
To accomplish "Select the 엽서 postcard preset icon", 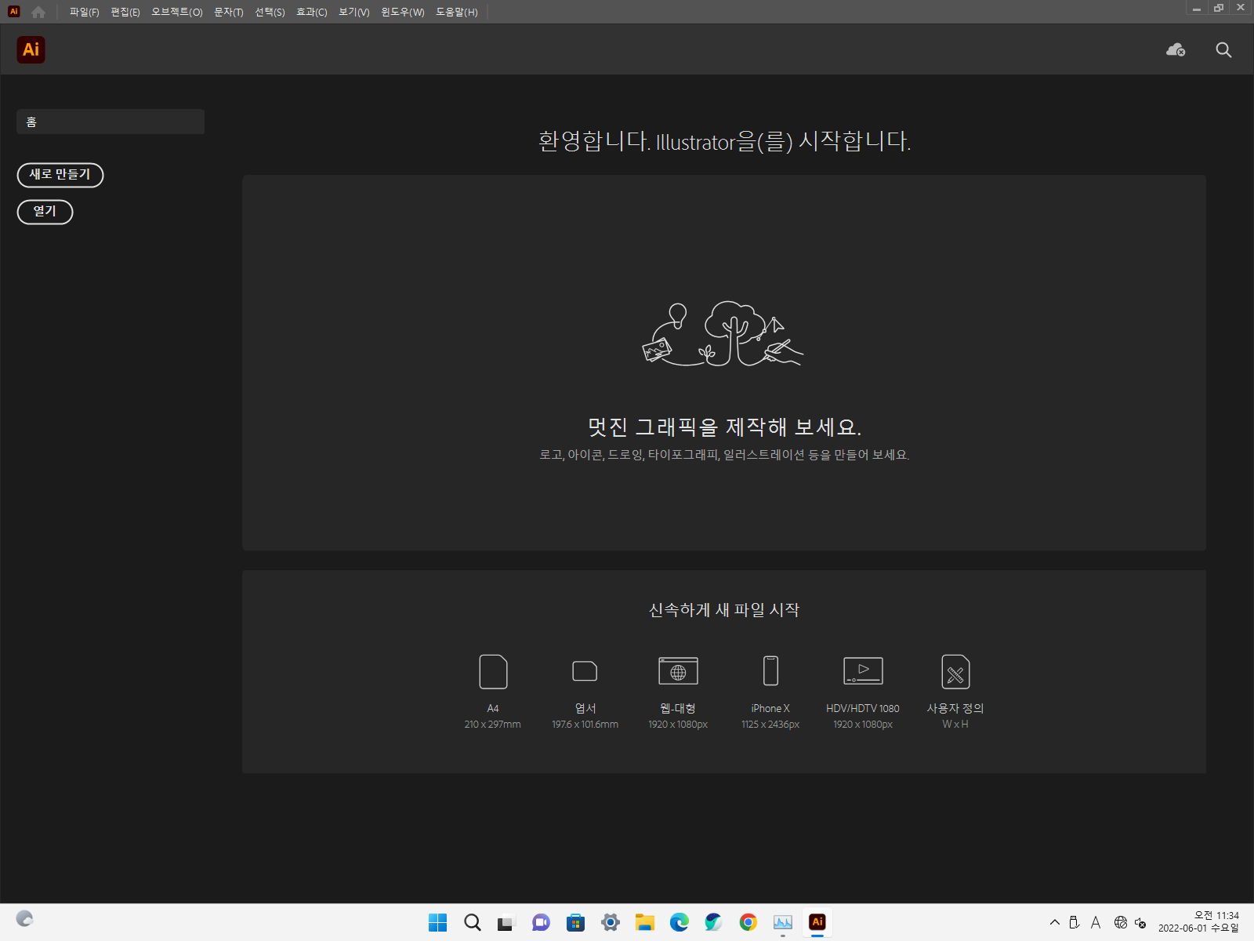I will click(x=585, y=671).
